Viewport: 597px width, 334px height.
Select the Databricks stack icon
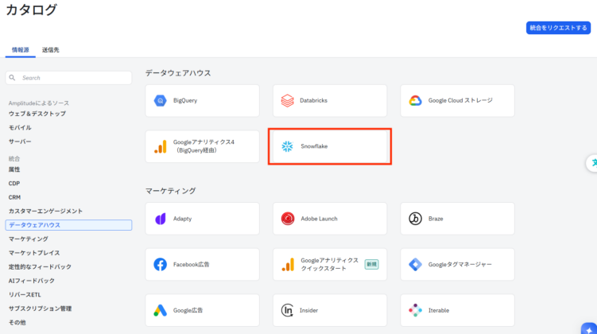(288, 101)
